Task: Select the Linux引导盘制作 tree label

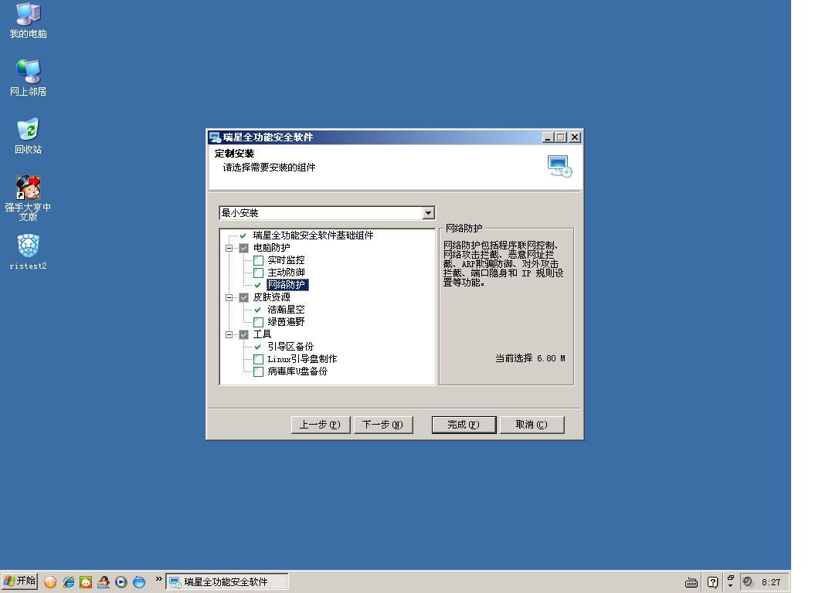Action: coord(303,359)
